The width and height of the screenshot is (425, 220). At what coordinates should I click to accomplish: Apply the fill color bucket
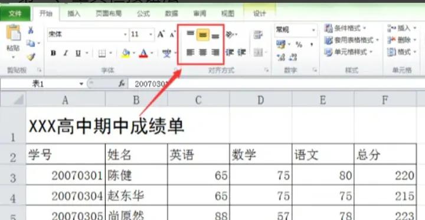tap(126, 54)
